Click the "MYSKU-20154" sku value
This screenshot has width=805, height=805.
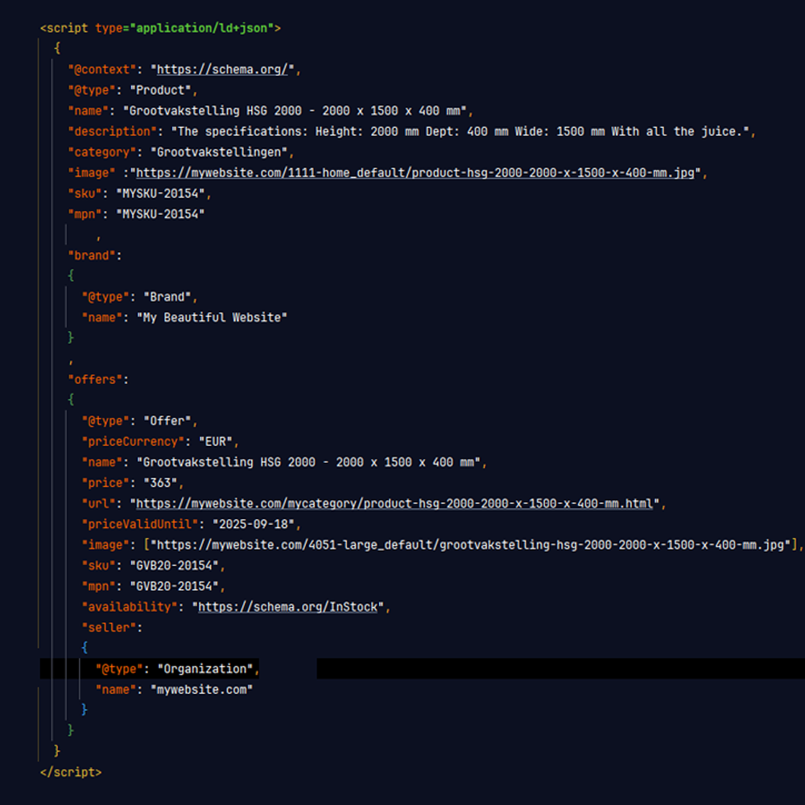pos(160,193)
